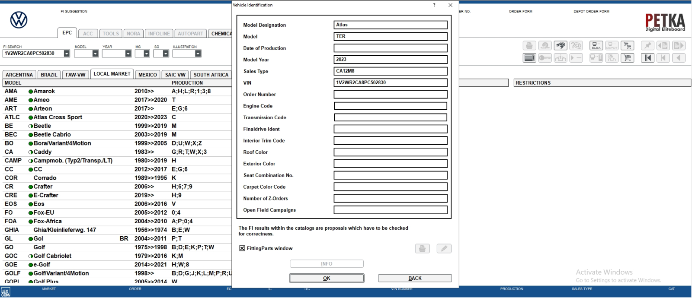692x298 pixels.
Task: Click the DEPOT toolbar icon
Action: [x=612, y=45]
